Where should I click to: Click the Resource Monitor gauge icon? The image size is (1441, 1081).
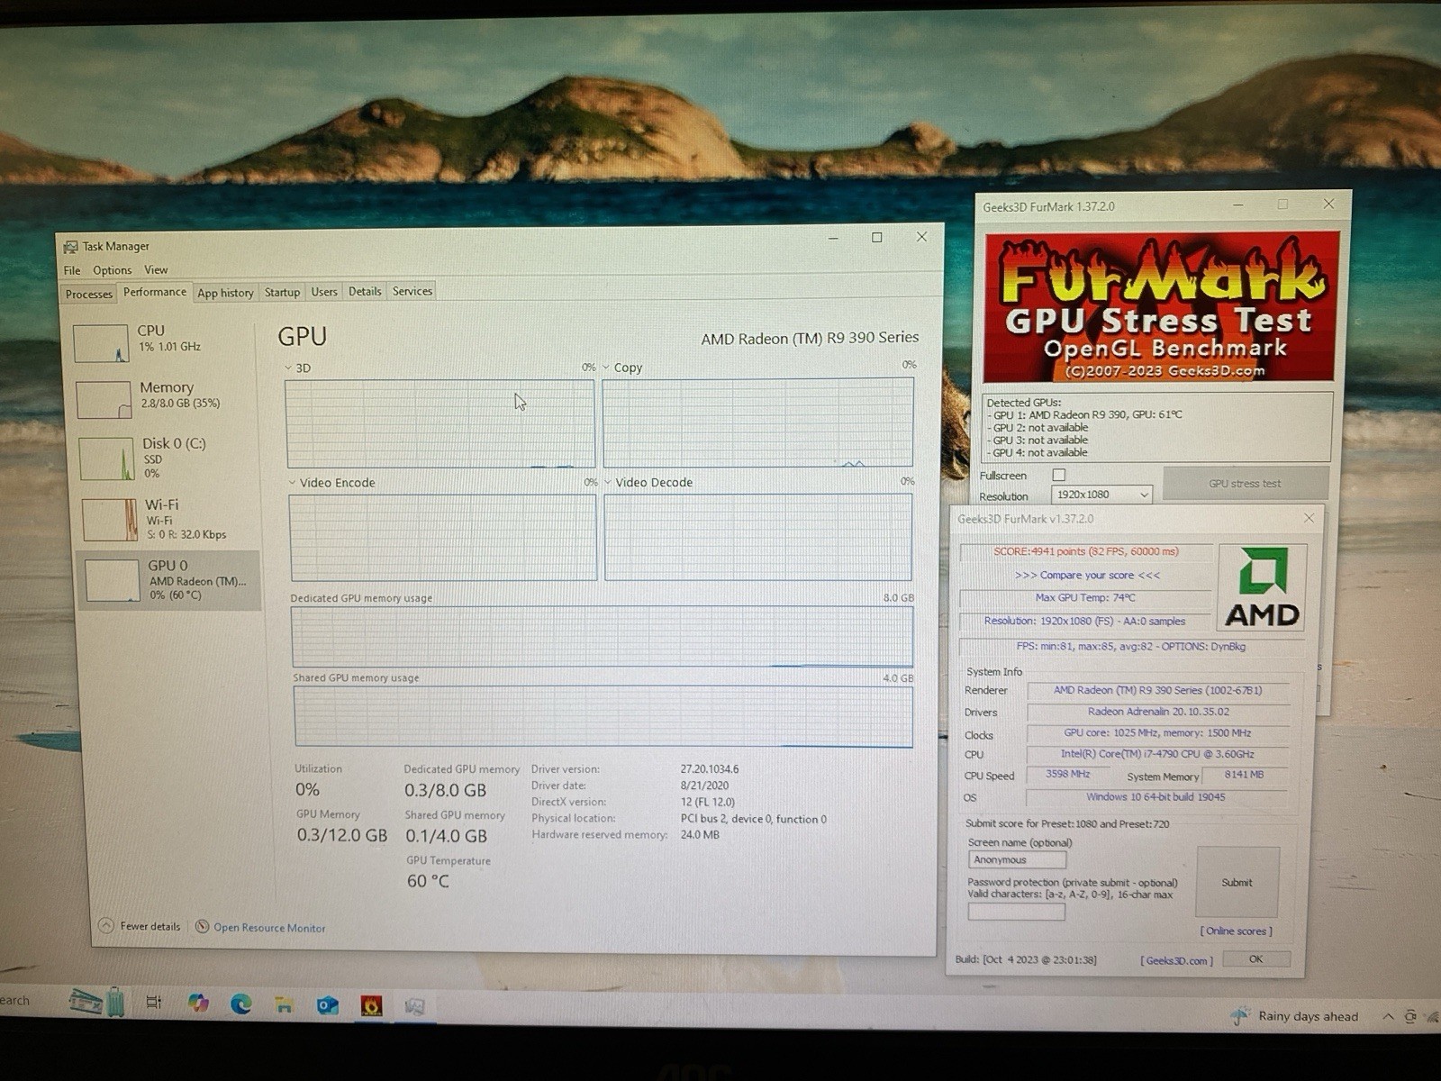pyautogui.click(x=203, y=926)
